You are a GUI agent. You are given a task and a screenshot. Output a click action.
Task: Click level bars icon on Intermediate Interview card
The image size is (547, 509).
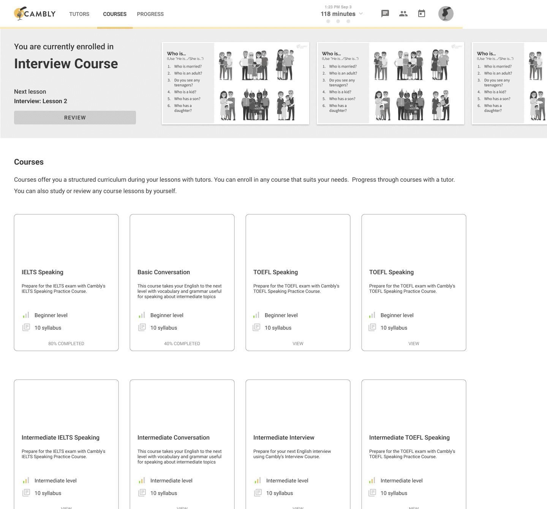[x=258, y=480]
